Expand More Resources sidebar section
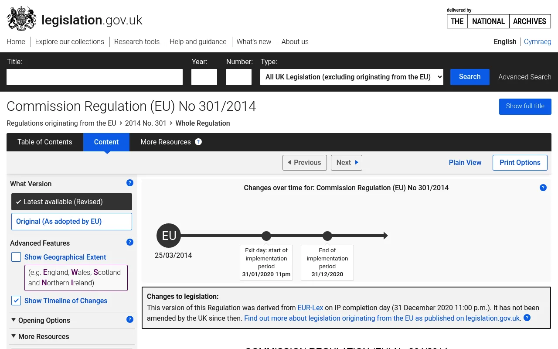Viewport: 558px width, 349px height. pyautogui.click(x=40, y=336)
